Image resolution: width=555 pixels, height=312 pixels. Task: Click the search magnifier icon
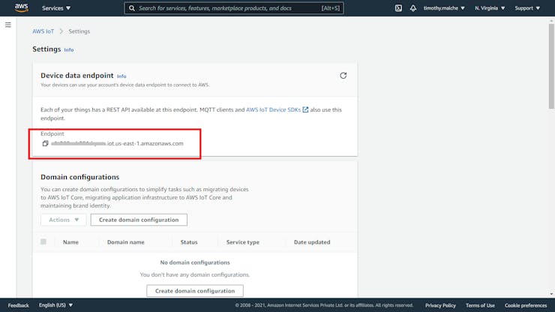(x=132, y=8)
